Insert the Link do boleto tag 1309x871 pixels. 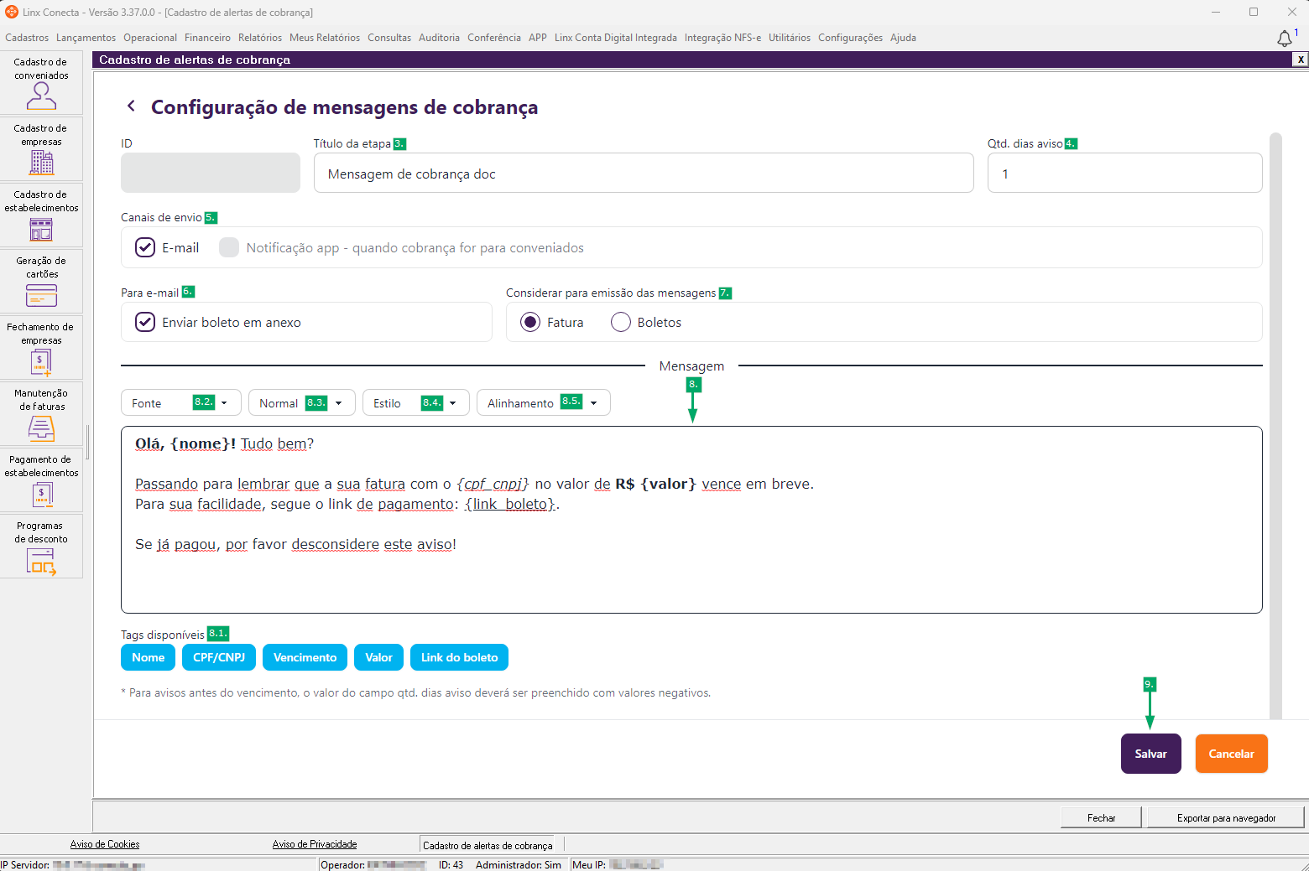point(459,657)
